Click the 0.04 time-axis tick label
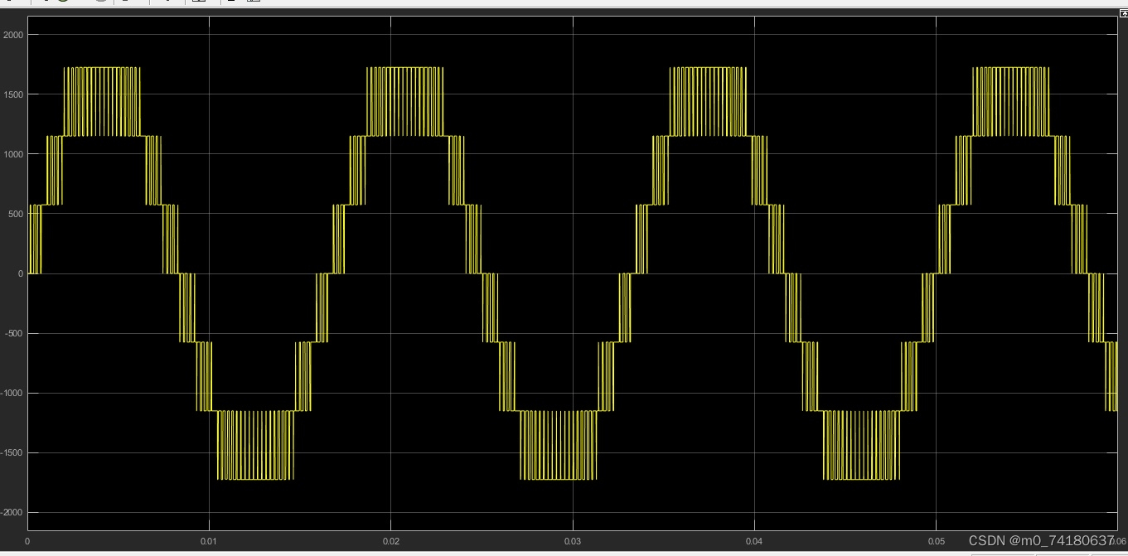 click(x=754, y=541)
